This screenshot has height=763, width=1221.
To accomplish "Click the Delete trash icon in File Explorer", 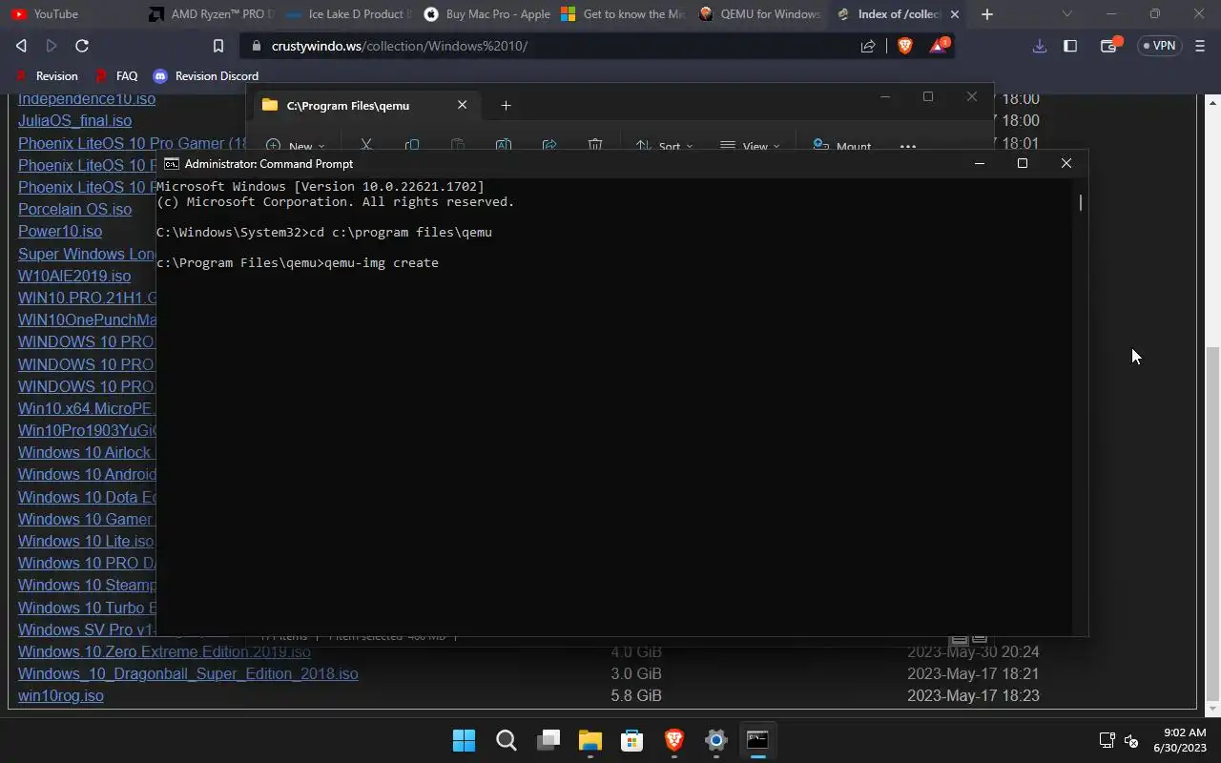I will pyautogui.click(x=595, y=145).
